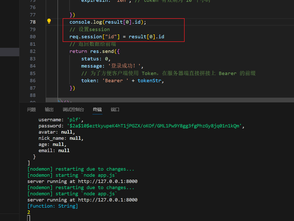Click line number 82 in the gutter
The image size is (294, 221).
pyautogui.click(x=33, y=51)
